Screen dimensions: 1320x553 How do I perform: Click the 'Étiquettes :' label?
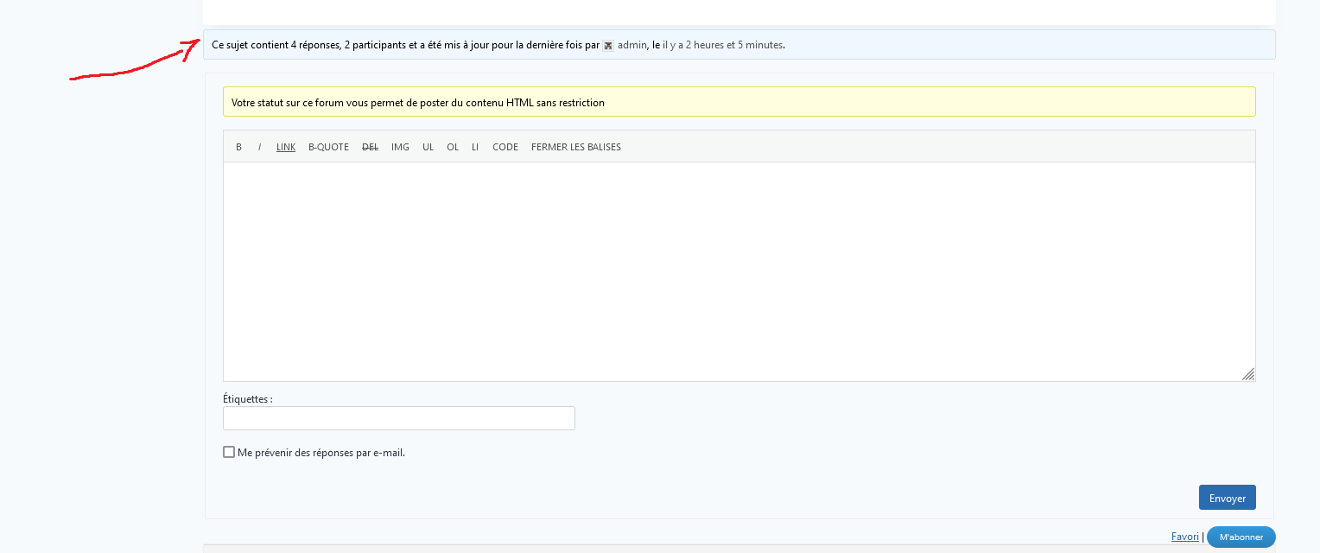coord(248,399)
